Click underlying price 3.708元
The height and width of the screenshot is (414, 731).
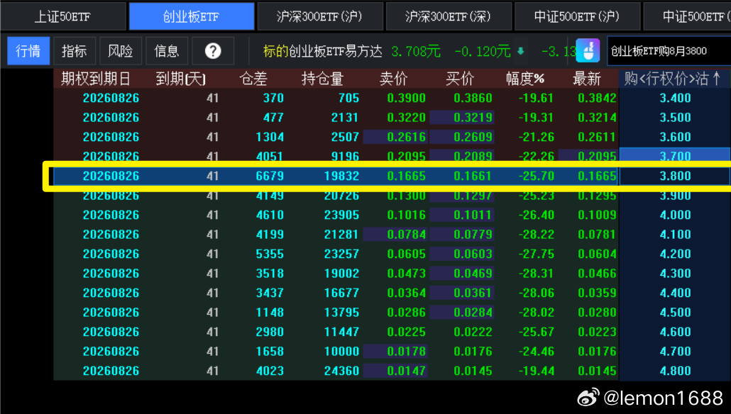click(x=416, y=51)
